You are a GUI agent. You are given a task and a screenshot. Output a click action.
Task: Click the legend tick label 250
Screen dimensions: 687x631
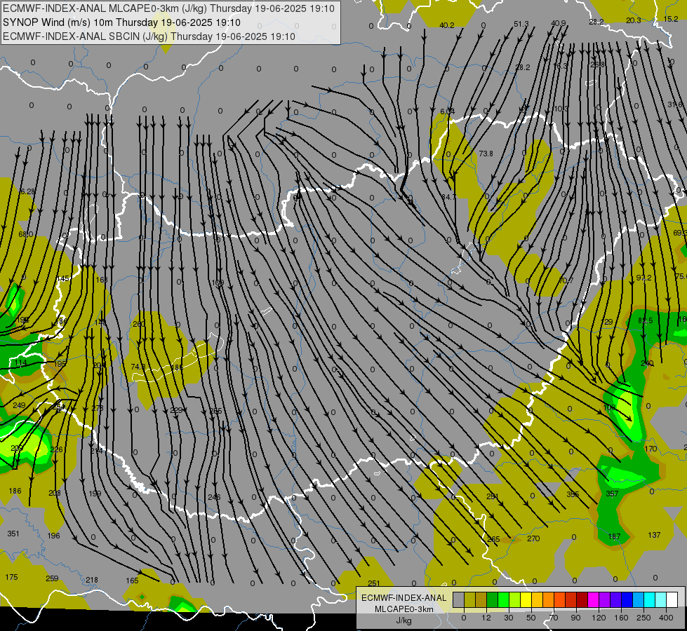coord(643,618)
